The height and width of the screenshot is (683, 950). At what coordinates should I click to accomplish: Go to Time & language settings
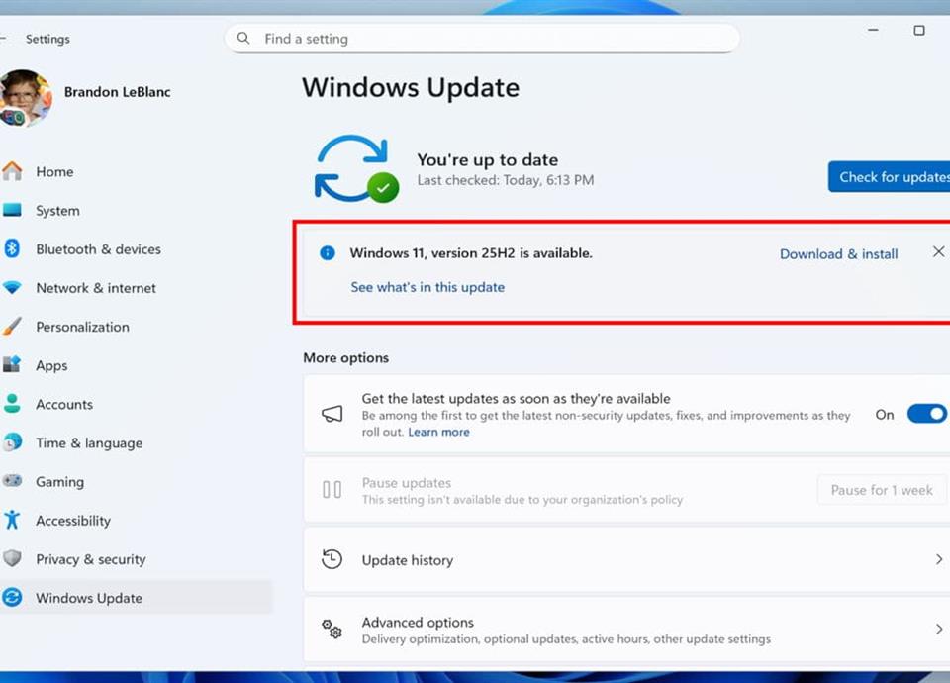(x=89, y=443)
